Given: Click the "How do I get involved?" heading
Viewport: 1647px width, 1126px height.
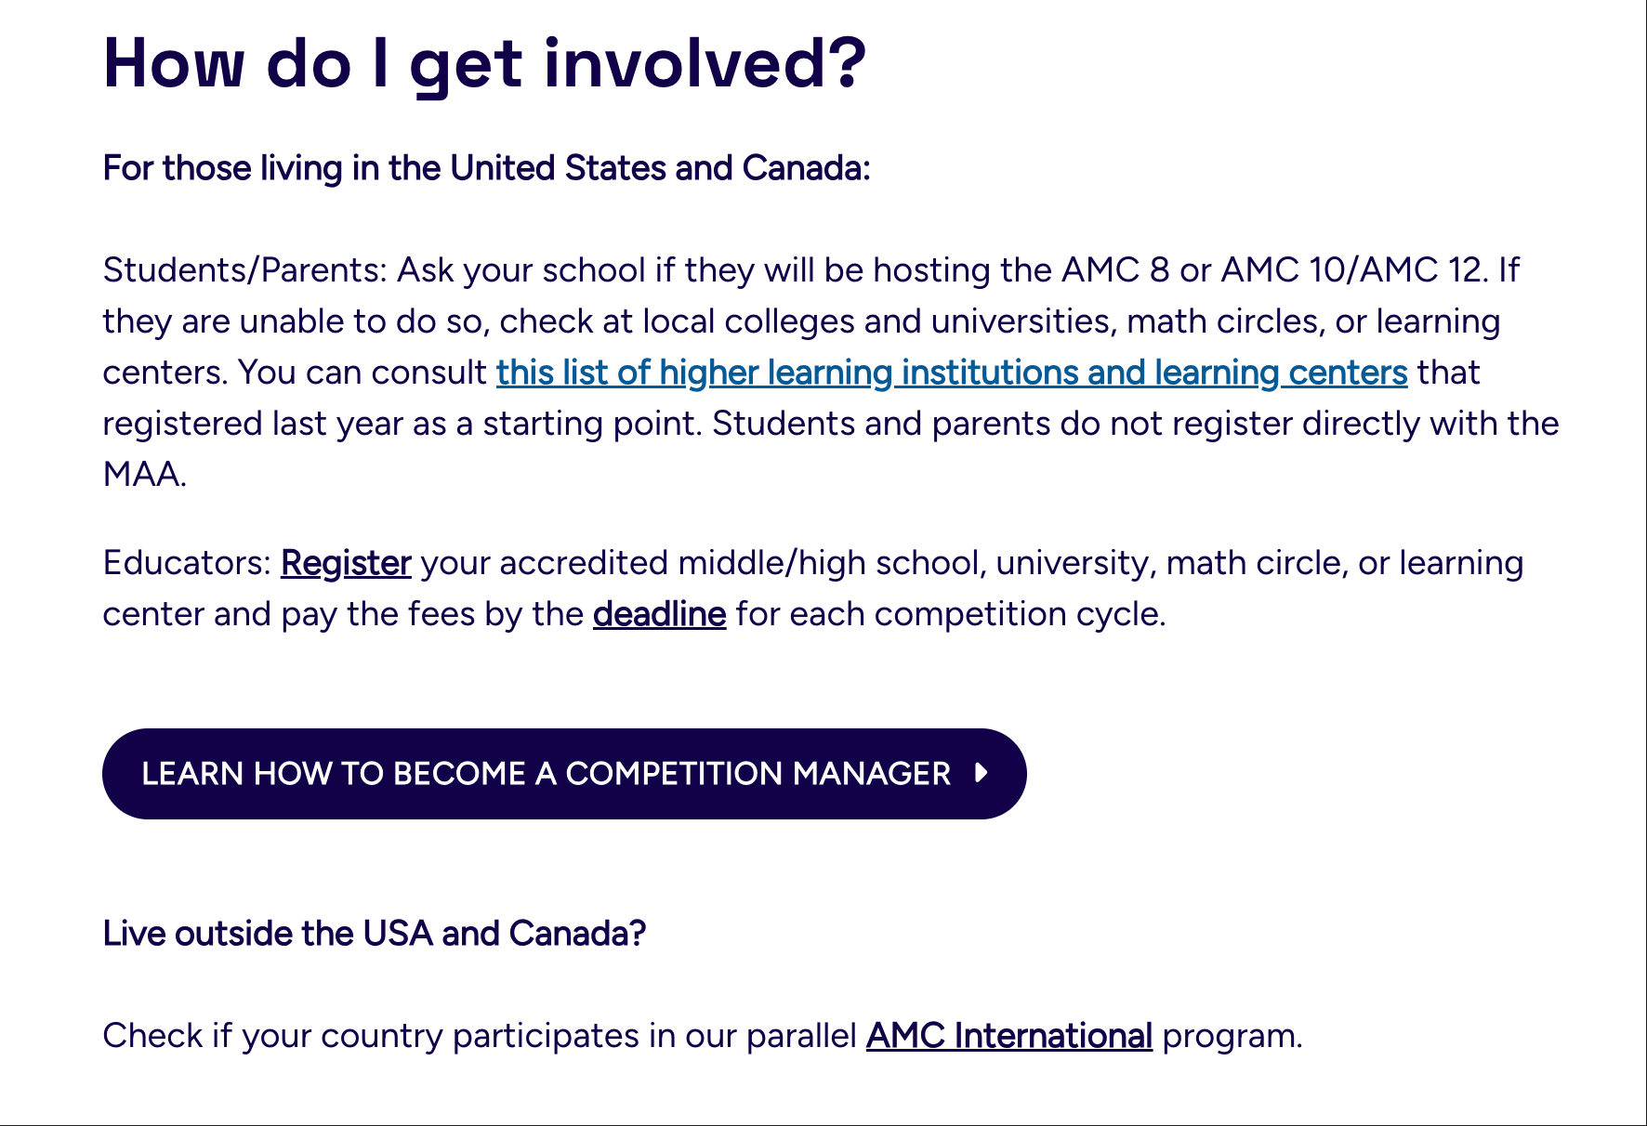Looking at the screenshot, I should (484, 63).
